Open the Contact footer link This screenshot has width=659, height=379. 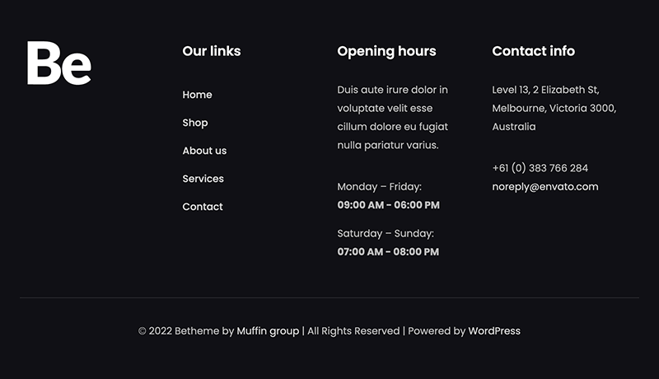[203, 207]
